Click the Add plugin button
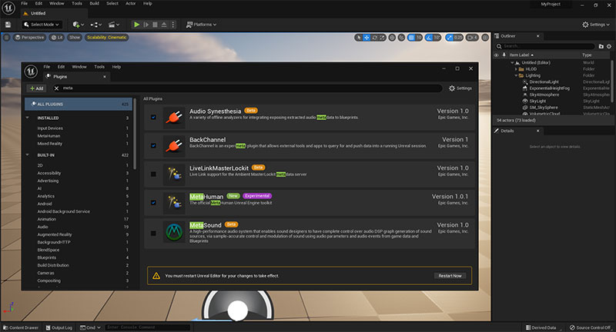Image resolution: width=616 pixels, height=332 pixels. [x=36, y=88]
